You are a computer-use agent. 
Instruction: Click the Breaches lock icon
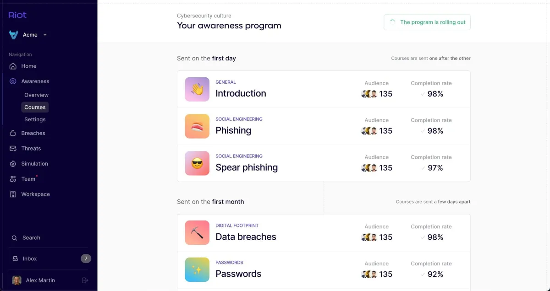13,133
